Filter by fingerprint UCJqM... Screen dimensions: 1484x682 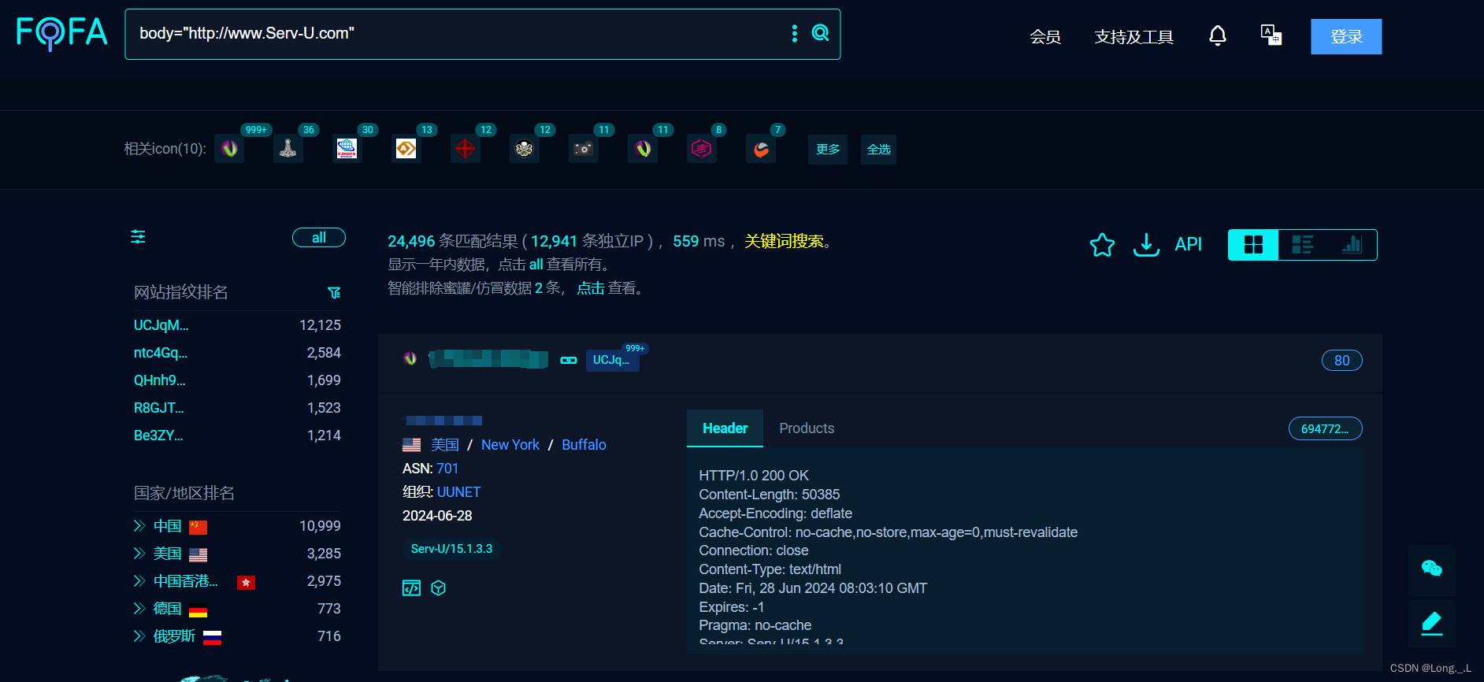[x=161, y=325]
